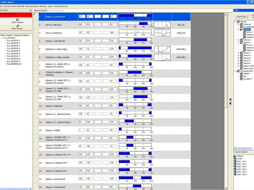
Task: Click the Stroj AL machine icon in the filter tree
Action: pyautogui.click(x=239, y=22)
